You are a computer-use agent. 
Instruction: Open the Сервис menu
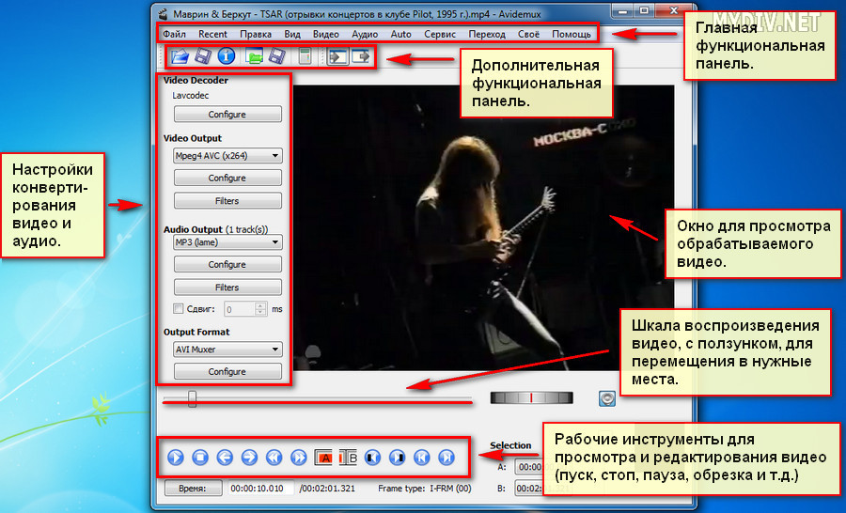click(440, 34)
